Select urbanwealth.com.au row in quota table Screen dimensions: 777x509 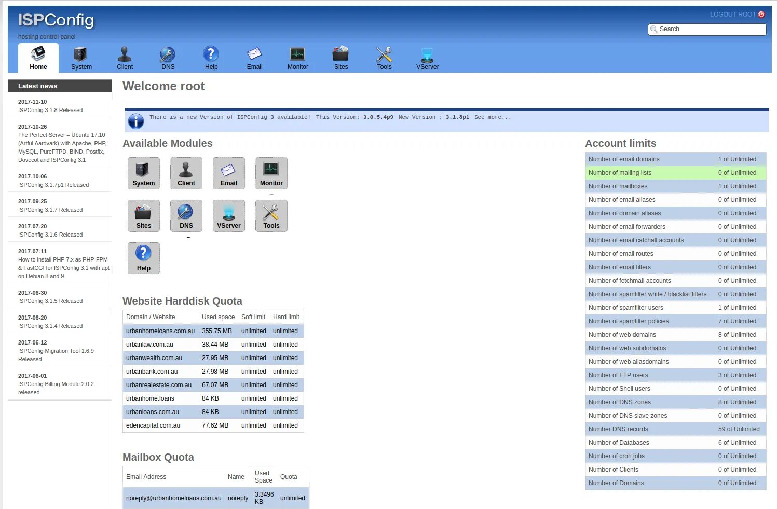(x=213, y=358)
